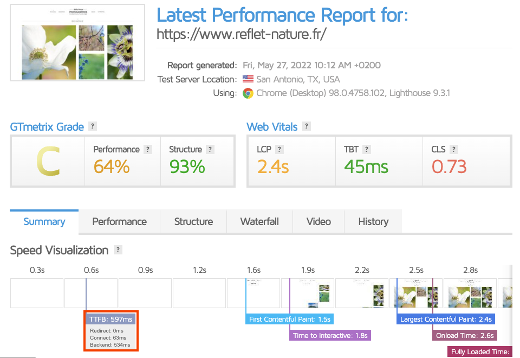This screenshot has height=358, width=520.
Task: Click the Latest Performance Report for heading
Action: [282, 15]
